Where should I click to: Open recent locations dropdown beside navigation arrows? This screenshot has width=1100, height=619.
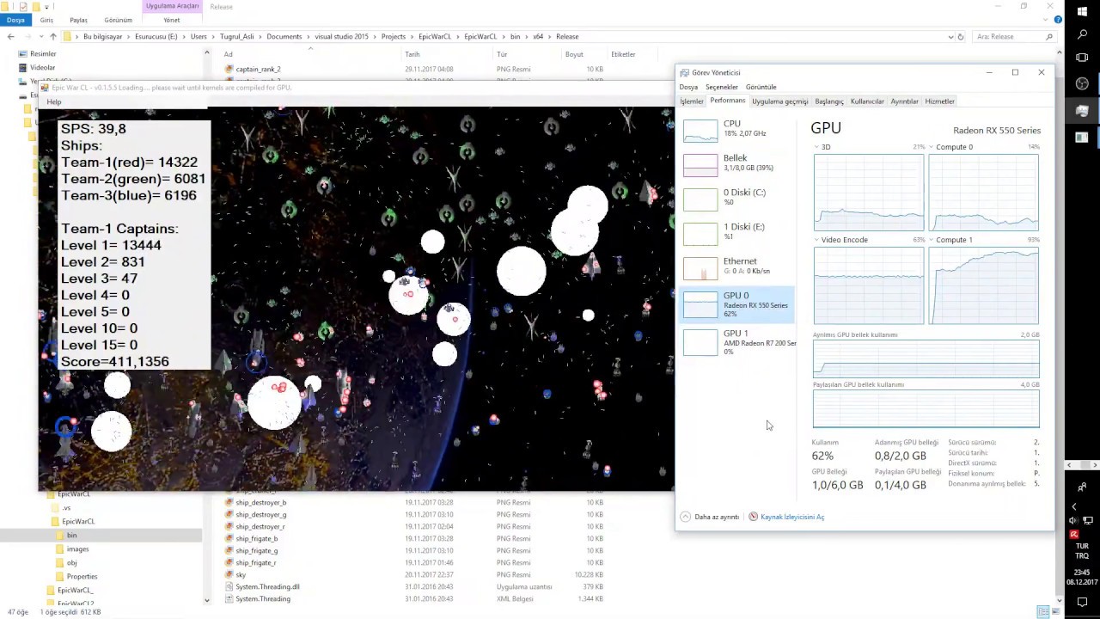click(40, 36)
